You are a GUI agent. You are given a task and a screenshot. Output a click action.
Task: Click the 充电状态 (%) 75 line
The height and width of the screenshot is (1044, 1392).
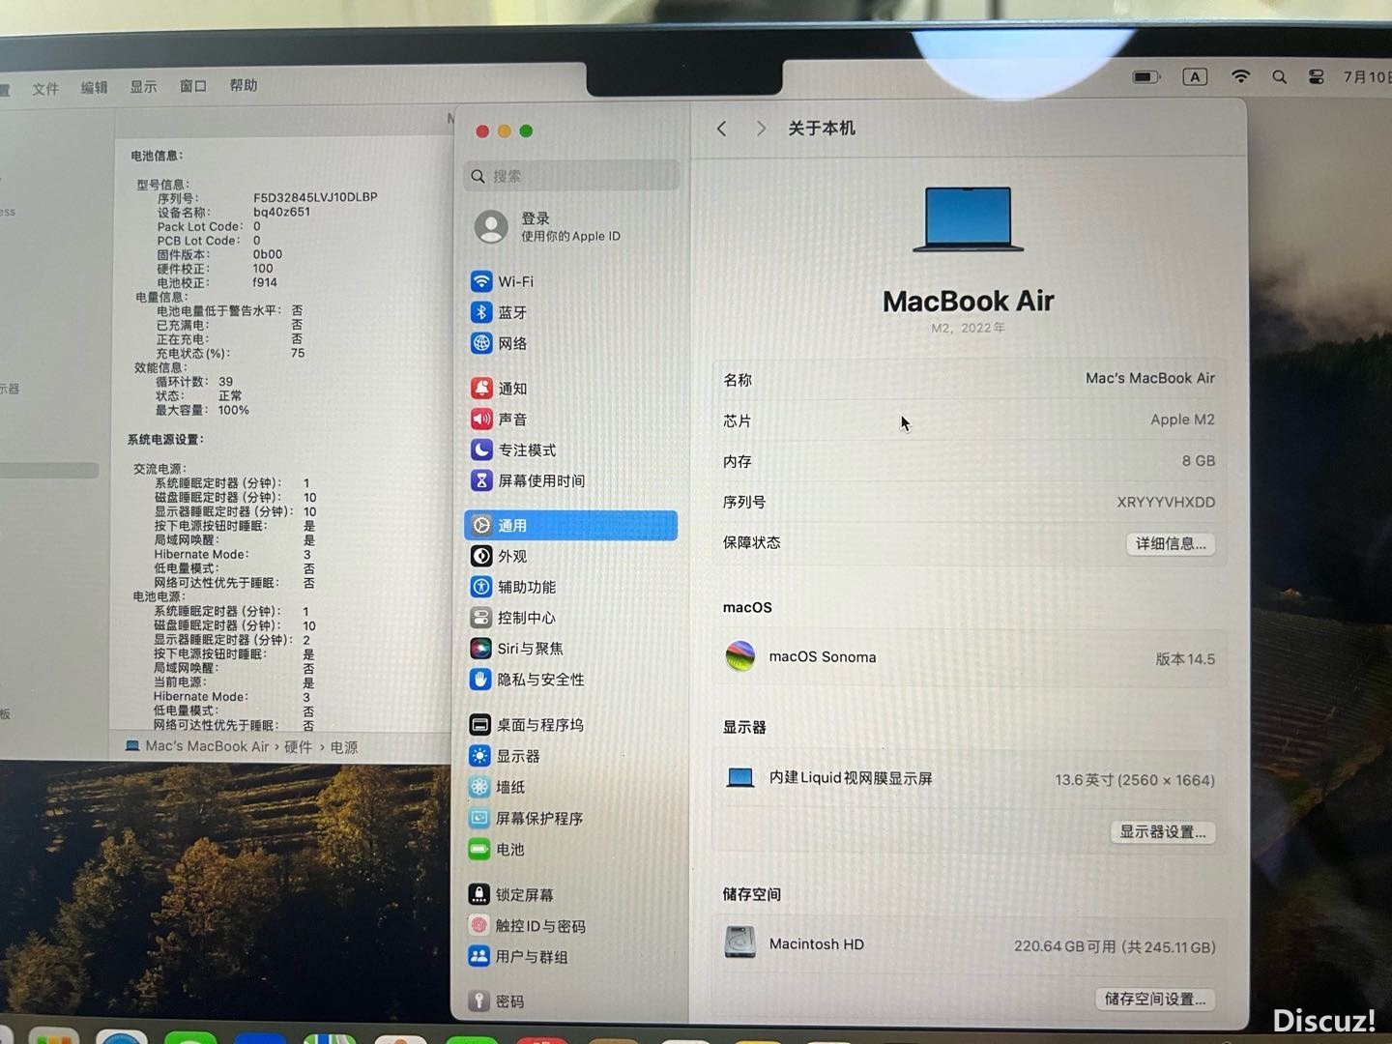coord(230,354)
